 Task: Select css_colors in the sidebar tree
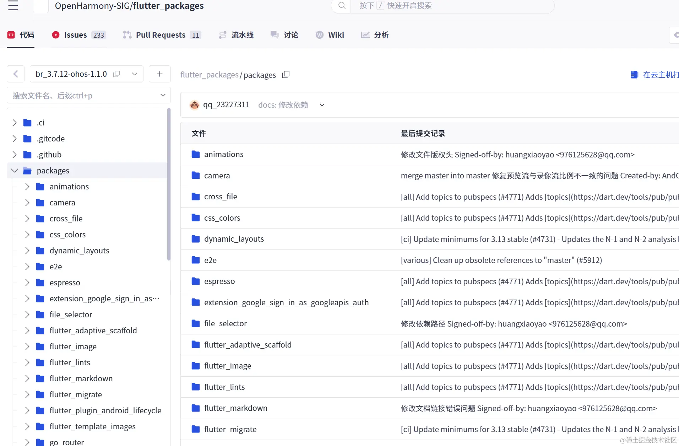pos(67,235)
